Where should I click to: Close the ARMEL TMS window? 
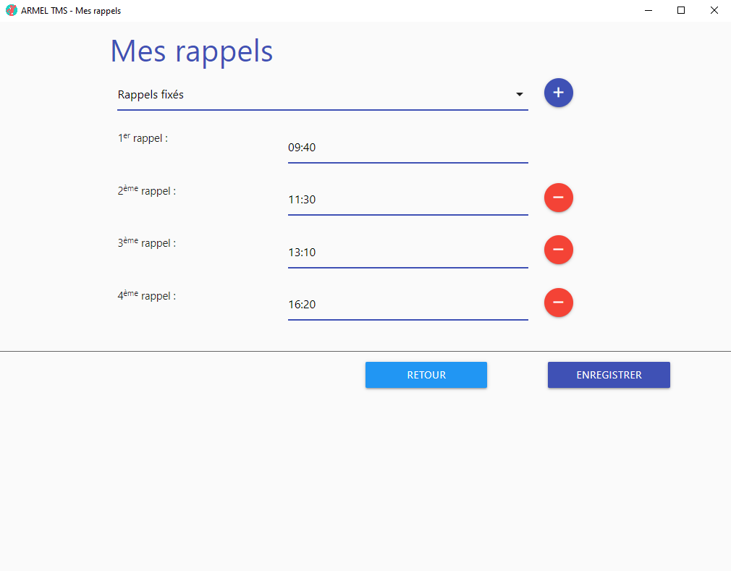click(x=714, y=11)
